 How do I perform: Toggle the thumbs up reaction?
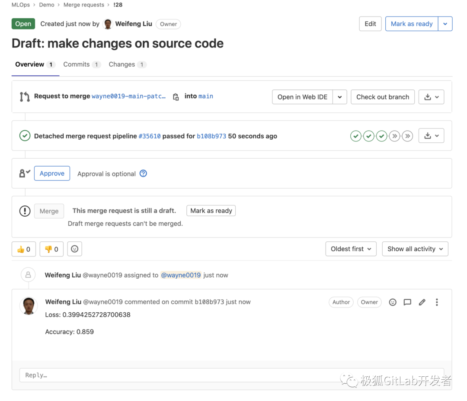tap(23, 249)
